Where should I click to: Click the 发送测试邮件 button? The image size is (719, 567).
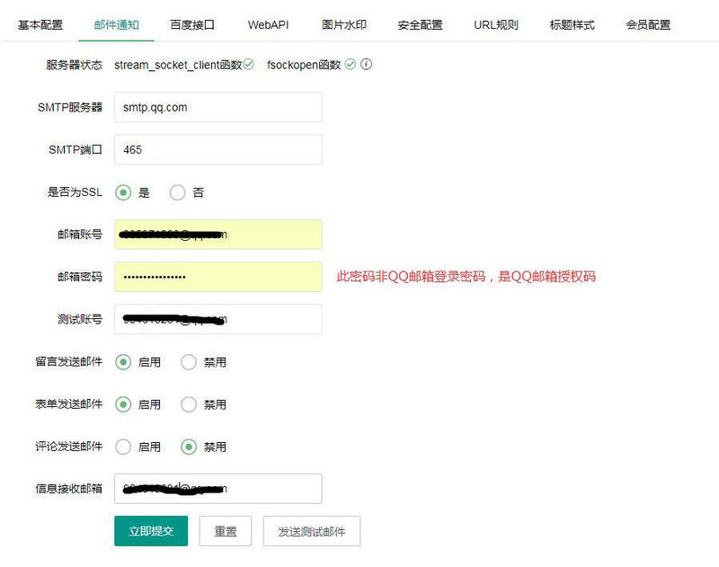311,531
